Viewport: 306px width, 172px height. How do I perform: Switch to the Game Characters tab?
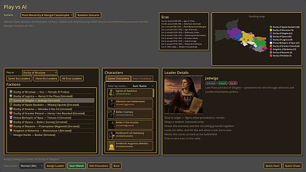point(118,78)
